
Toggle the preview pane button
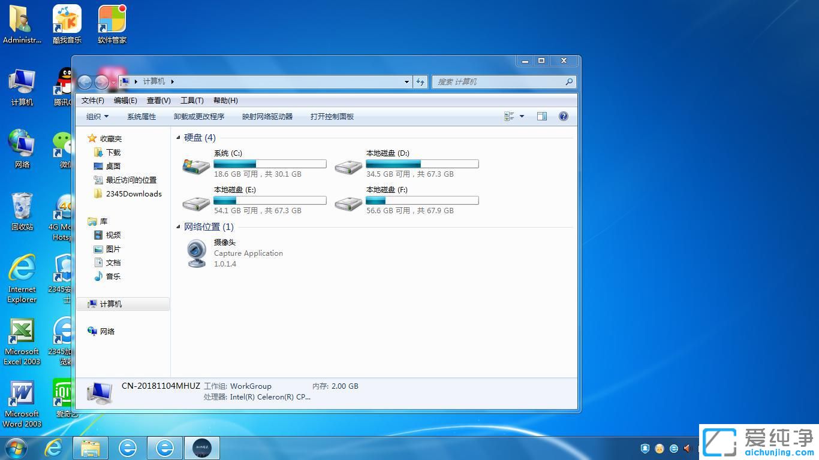[x=541, y=116]
